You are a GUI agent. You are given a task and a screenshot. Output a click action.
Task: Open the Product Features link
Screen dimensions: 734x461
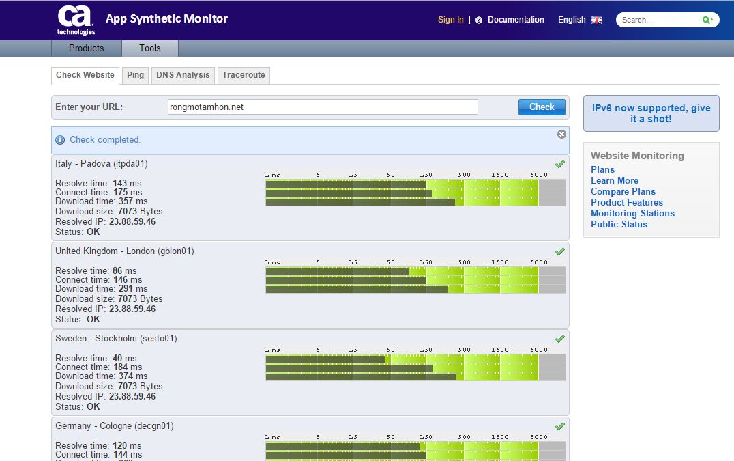coord(627,202)
